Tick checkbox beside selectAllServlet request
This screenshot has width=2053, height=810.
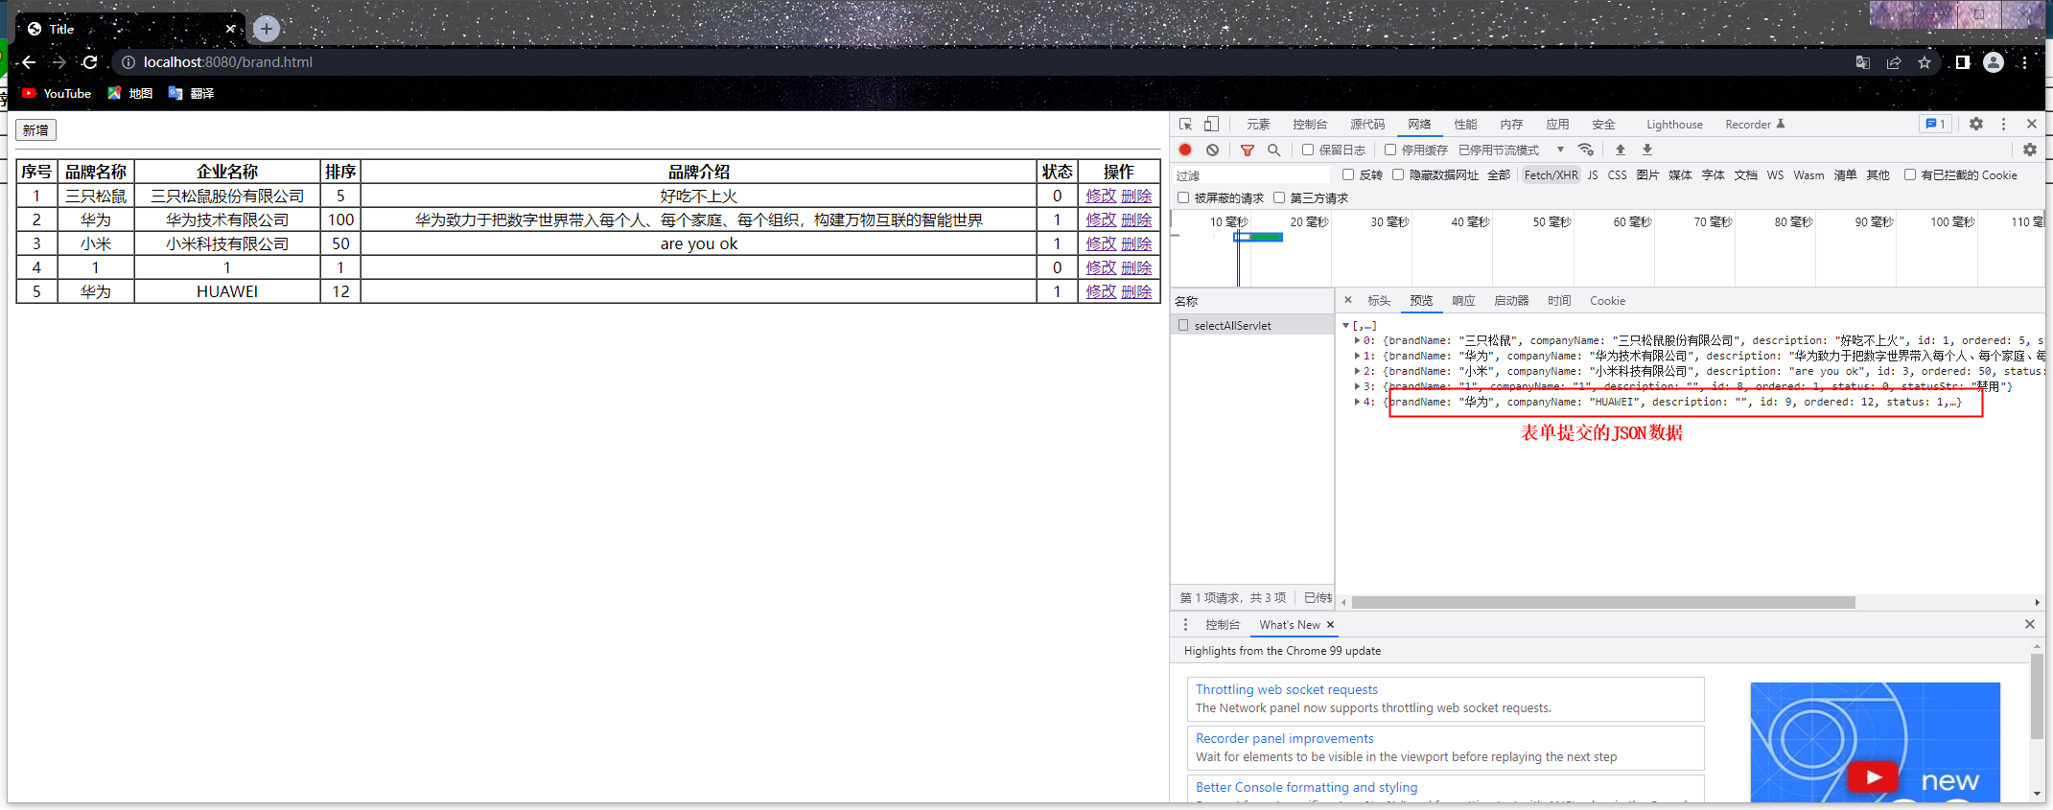pos(1183,325)
